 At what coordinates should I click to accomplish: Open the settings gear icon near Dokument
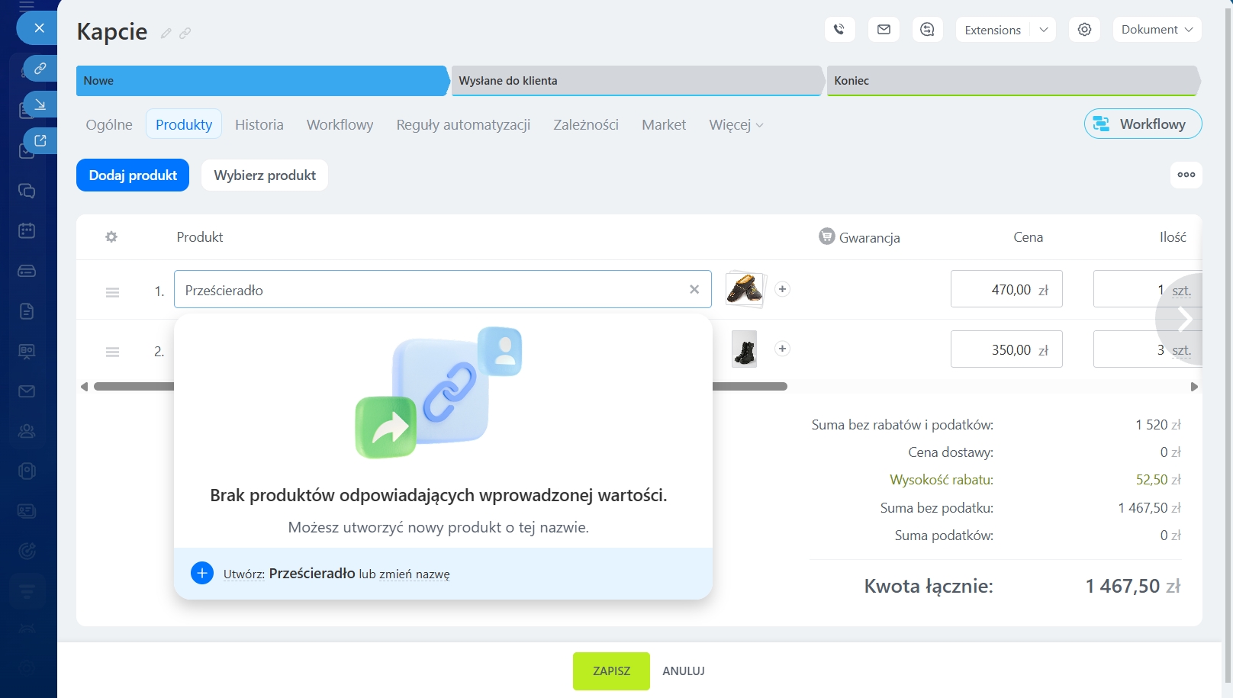[x=1084, y=30]
